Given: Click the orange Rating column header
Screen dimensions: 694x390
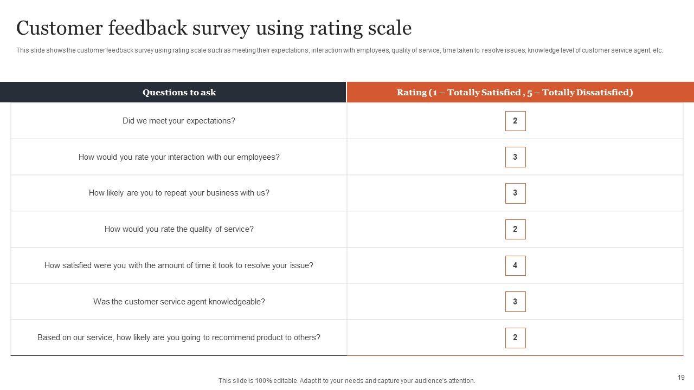Looking at the screenshot, I should tap(515, 92).
